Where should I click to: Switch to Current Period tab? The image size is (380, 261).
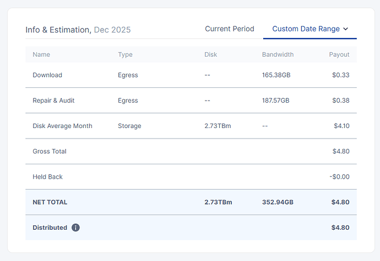coord(230,29)
